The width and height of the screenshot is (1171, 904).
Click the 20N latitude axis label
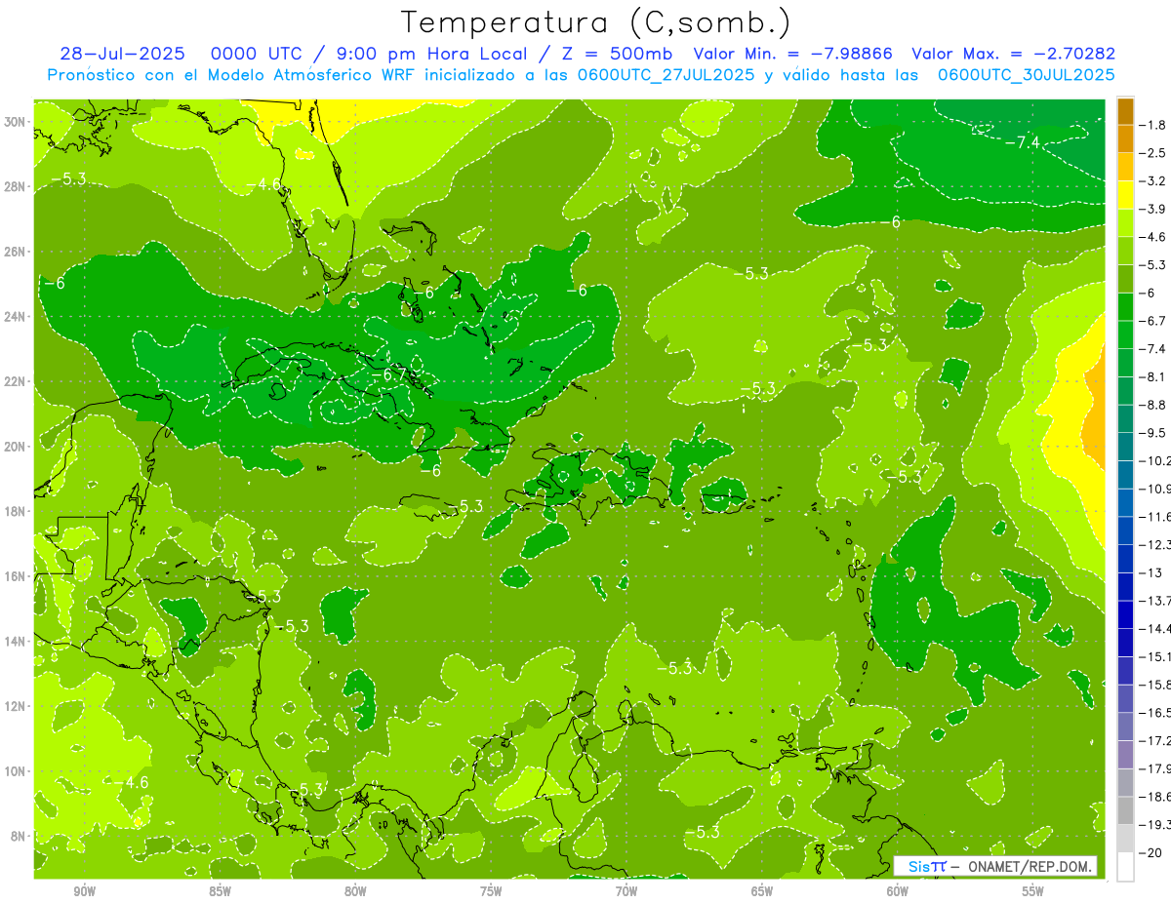[16, 446]
